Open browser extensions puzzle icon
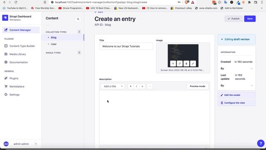Viewport: 266px width, 150px height. [x=249, y=2]
